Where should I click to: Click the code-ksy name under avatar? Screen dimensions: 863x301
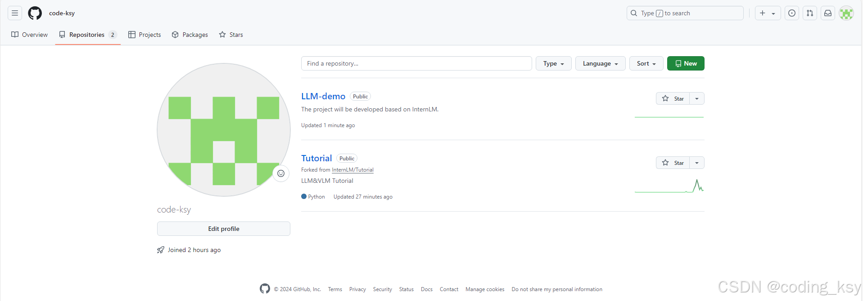[174, 209]
